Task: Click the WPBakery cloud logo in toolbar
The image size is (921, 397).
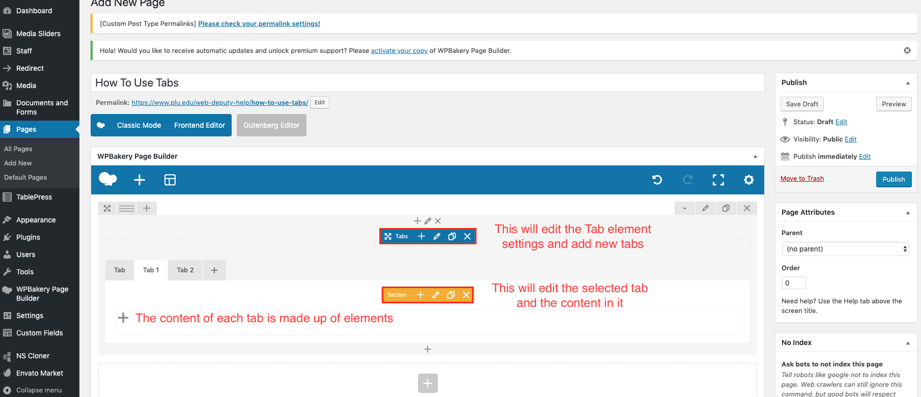Action: 108,179
